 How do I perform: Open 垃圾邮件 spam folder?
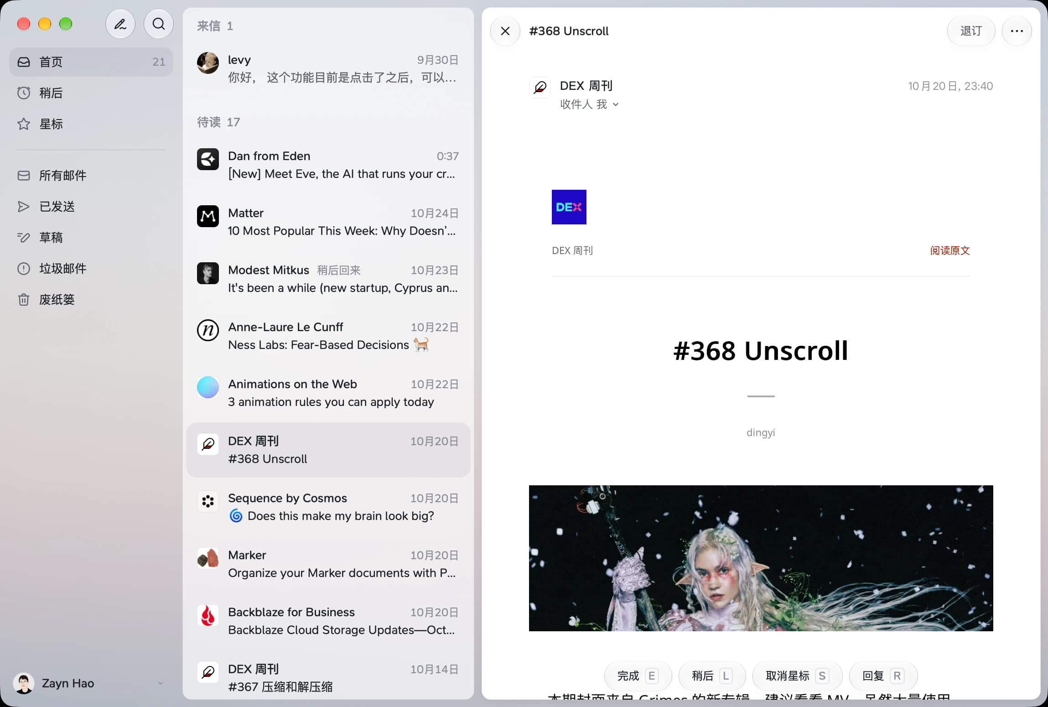91,269
